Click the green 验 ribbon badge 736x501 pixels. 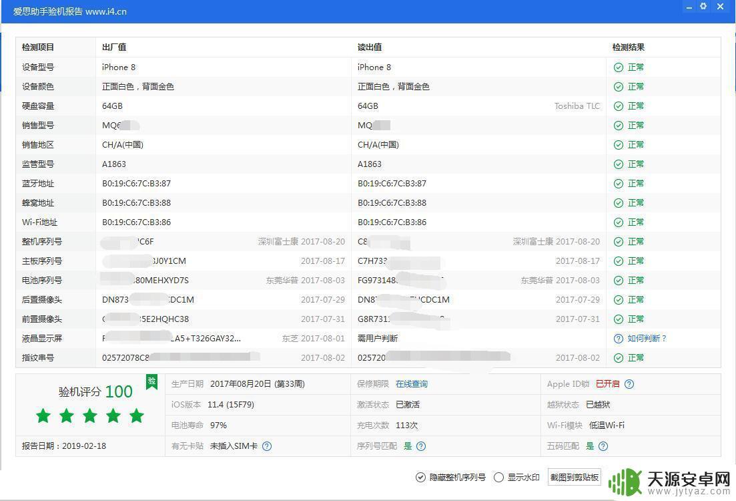(151, 381)
